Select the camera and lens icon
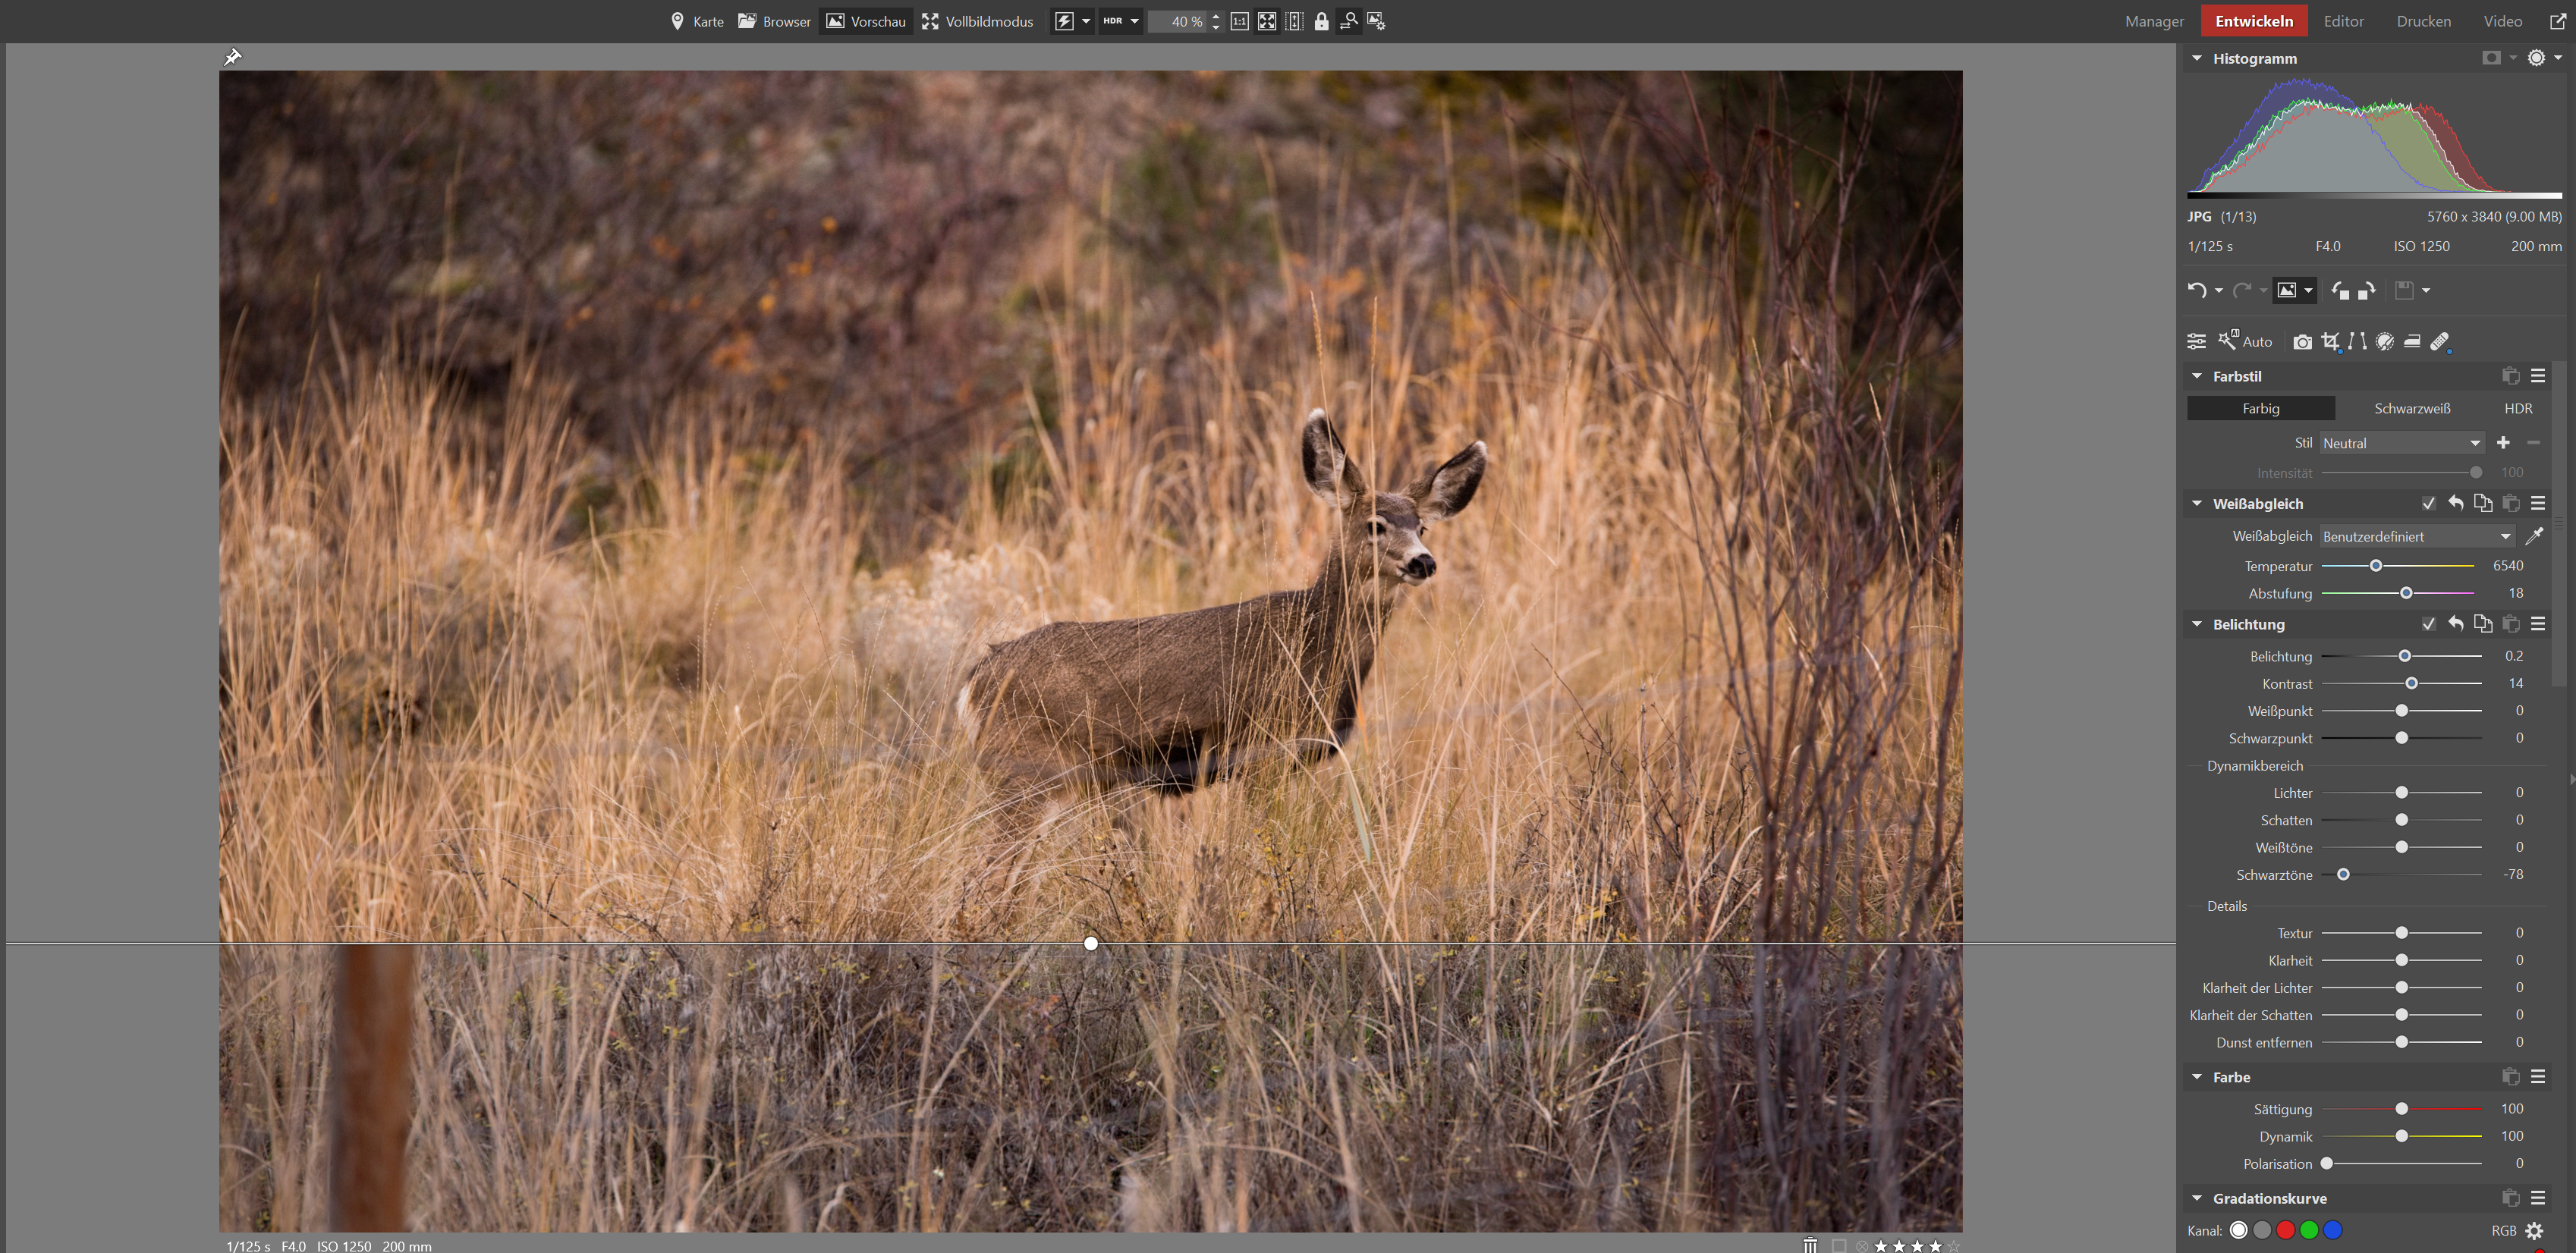This screenshot has height=1253, width=2576. pyautogui.click(x=2302, y=342)
